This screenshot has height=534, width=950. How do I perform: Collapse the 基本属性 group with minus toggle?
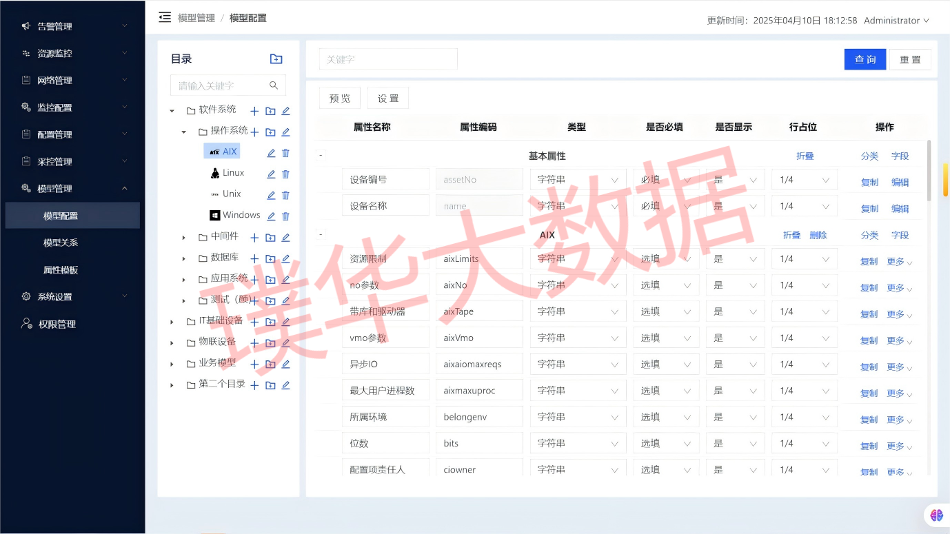(x=321, y=156)
